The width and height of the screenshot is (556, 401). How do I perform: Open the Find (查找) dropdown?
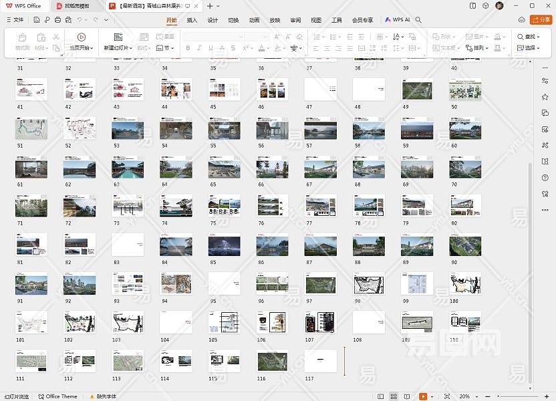click(x=529, y=37)
